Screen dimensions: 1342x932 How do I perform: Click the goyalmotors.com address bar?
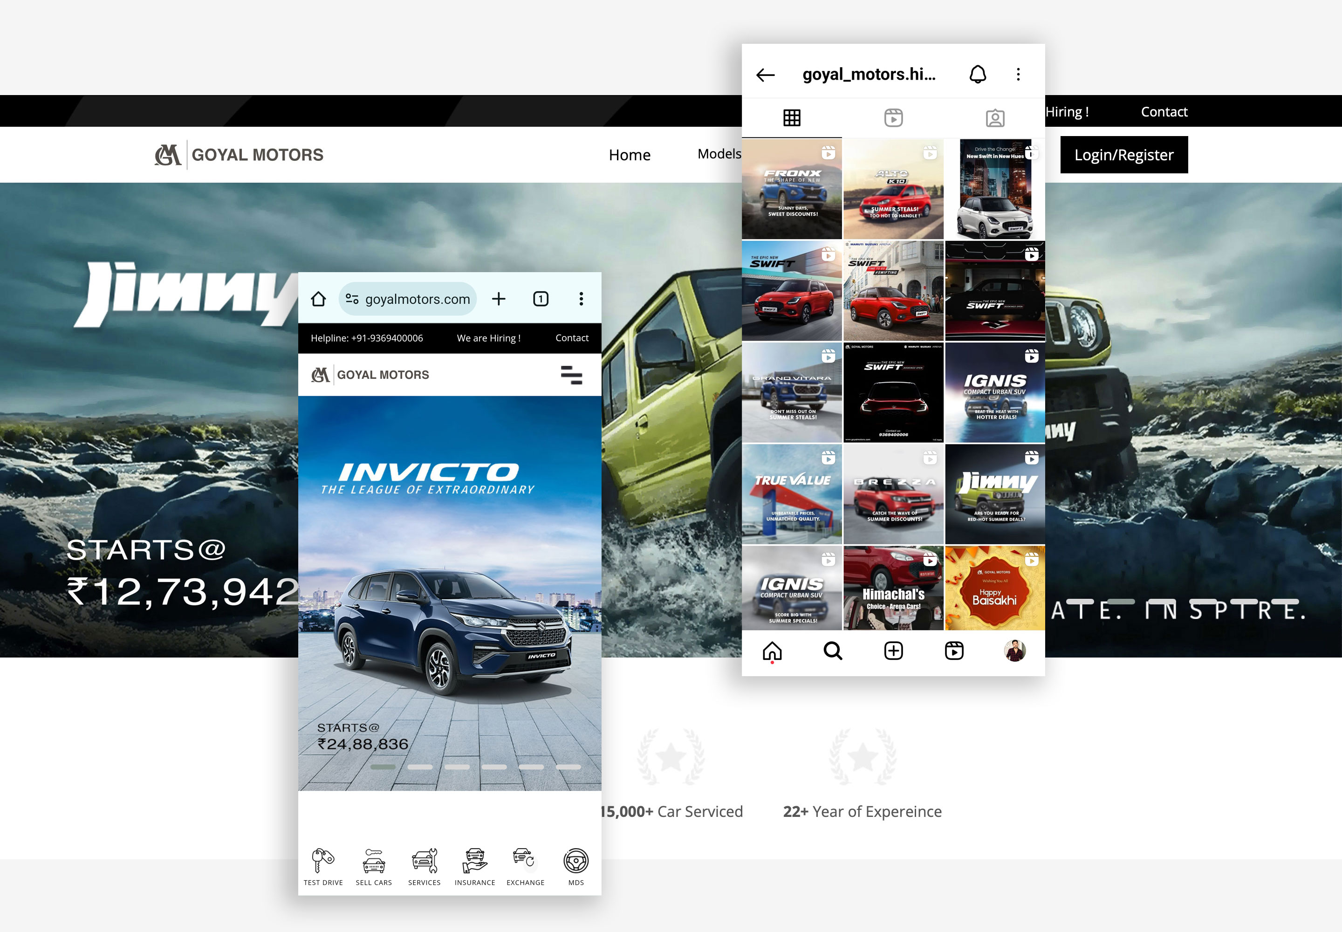point(408,299)
